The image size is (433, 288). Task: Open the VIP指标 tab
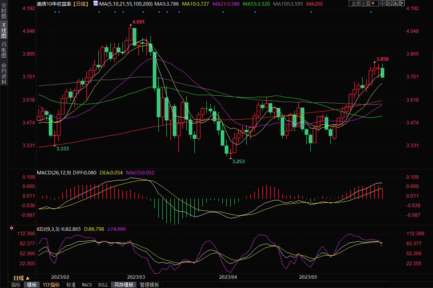click(51, 285)
